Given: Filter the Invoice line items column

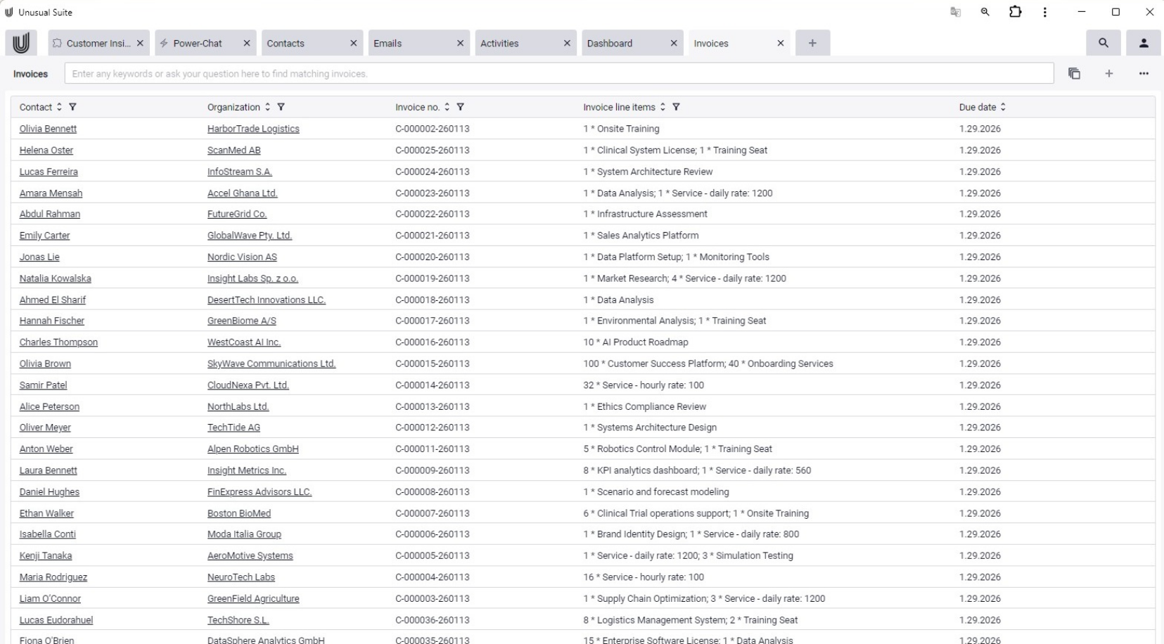Looking at the screenshot, I should 676,108.
